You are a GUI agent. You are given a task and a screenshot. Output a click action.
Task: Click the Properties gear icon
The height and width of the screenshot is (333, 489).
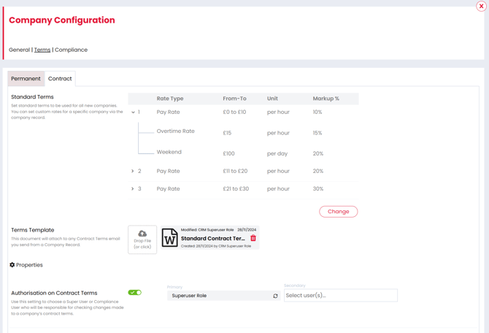[x=12, y=264]
